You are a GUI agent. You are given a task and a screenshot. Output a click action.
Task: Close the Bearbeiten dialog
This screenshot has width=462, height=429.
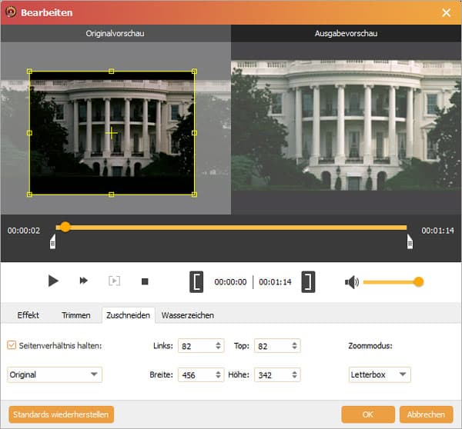click(447, 12)
